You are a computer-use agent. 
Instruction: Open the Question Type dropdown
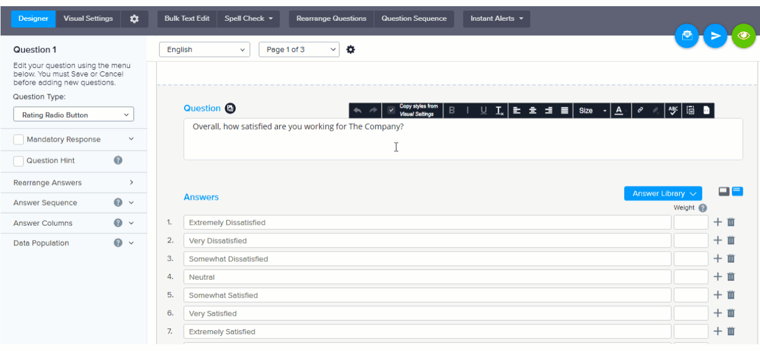(x=74, y=115)
